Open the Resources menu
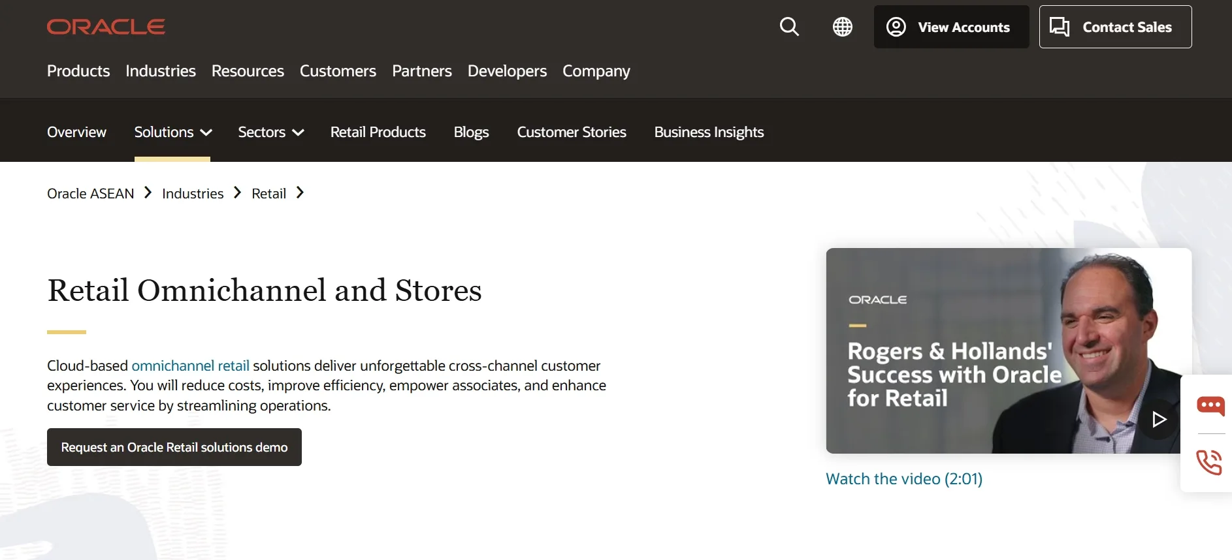Viewport: 1232px width, 560px height. (248, 70)
